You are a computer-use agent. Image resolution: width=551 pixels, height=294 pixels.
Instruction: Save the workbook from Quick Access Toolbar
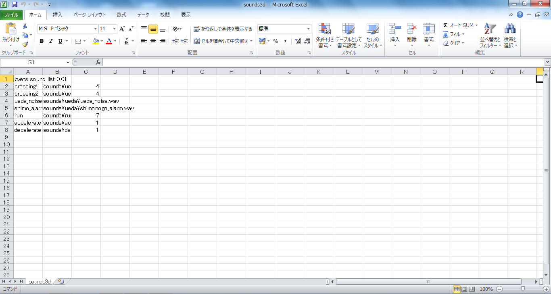click(x=15, y=4)
